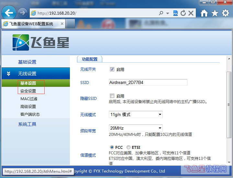
Task: Minimize the browser window
Action: point(204,2)
